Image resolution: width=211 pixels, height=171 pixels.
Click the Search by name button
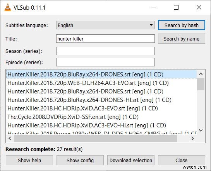(182, 39)
